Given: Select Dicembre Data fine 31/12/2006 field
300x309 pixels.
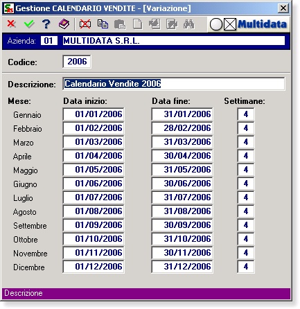Looking at the screenshot, I should 182,267.
